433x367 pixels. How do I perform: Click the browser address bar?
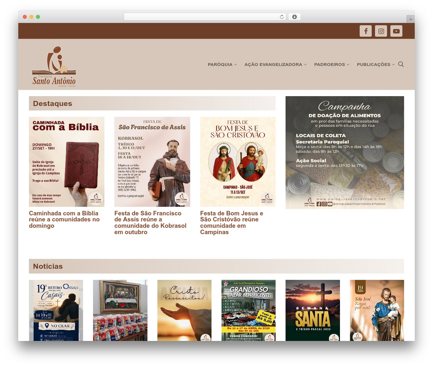coord(205,17)
